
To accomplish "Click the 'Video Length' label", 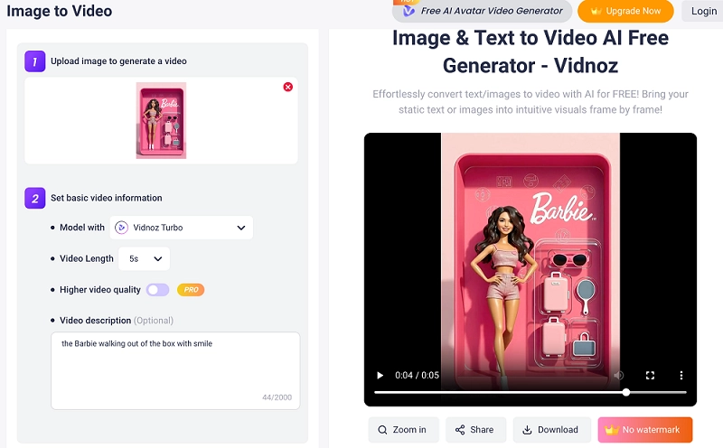I will click(87, 258).
